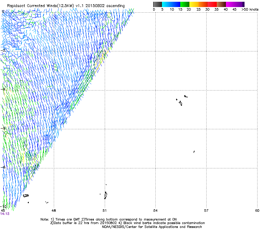Click the red 30-35 knots legend segment
260x229 pixels.
click(212, 4)
